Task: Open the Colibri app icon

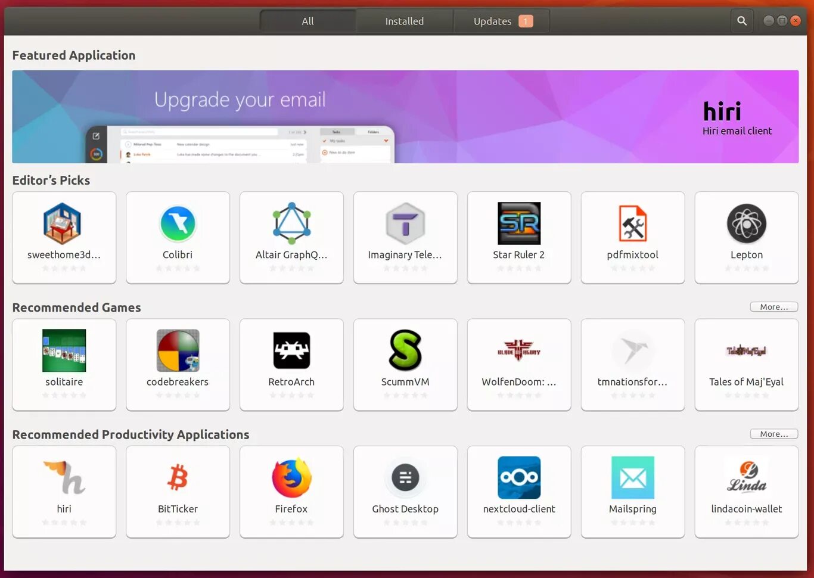Action: pyautogui.click(x=178, y=223)
